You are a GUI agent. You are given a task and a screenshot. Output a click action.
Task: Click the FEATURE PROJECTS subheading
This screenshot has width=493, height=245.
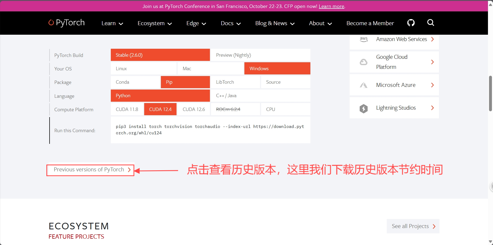76,237
